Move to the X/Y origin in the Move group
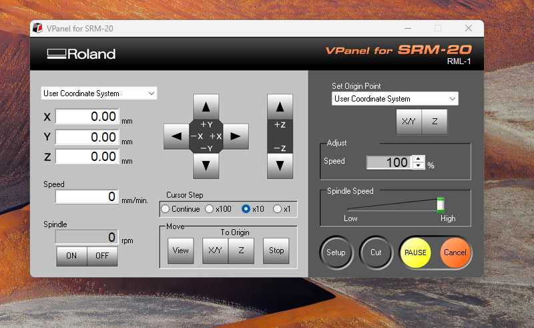 pos(215,251)
